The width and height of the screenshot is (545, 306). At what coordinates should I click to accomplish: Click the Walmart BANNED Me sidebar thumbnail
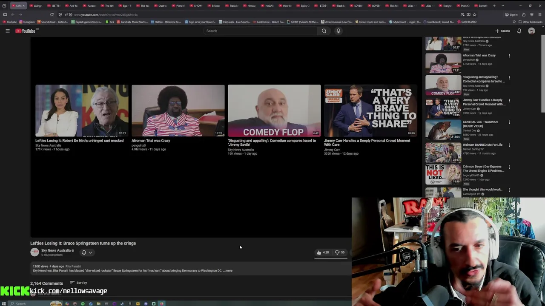pos(443,153)
